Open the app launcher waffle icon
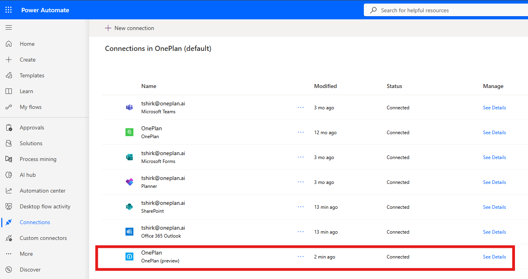Screen dimensions: 528x279 click(9, 10)
